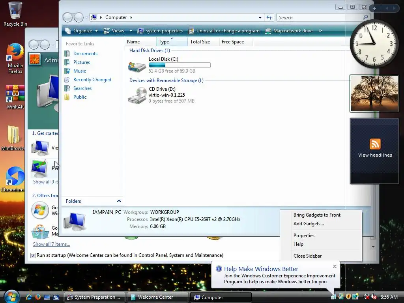Switch to System Preparation taskbar button
Viewport: 404px width, 303px height.
pyautogui.click(x=95, y=297)
